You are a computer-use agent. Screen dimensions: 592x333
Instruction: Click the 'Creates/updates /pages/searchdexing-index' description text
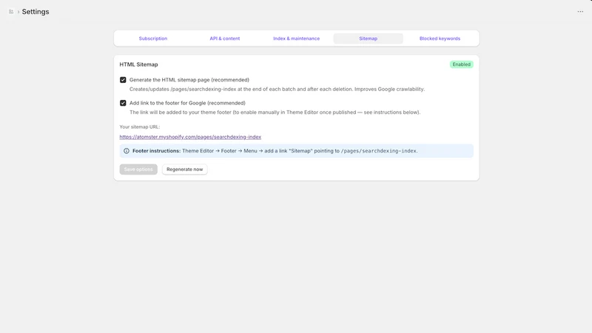(277, 89)
